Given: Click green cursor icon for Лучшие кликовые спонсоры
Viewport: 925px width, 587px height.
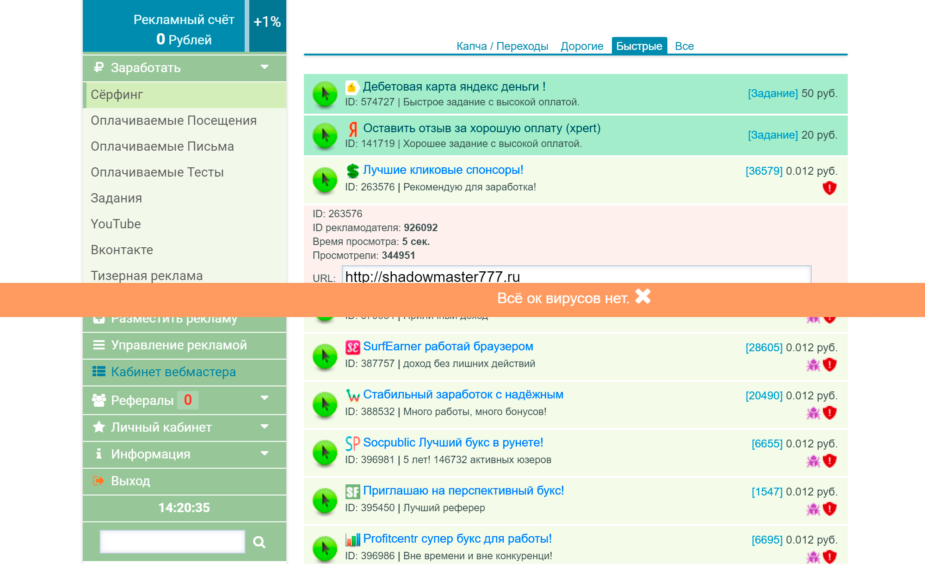Looking at the screenshot, I should (x=325, y=179).
